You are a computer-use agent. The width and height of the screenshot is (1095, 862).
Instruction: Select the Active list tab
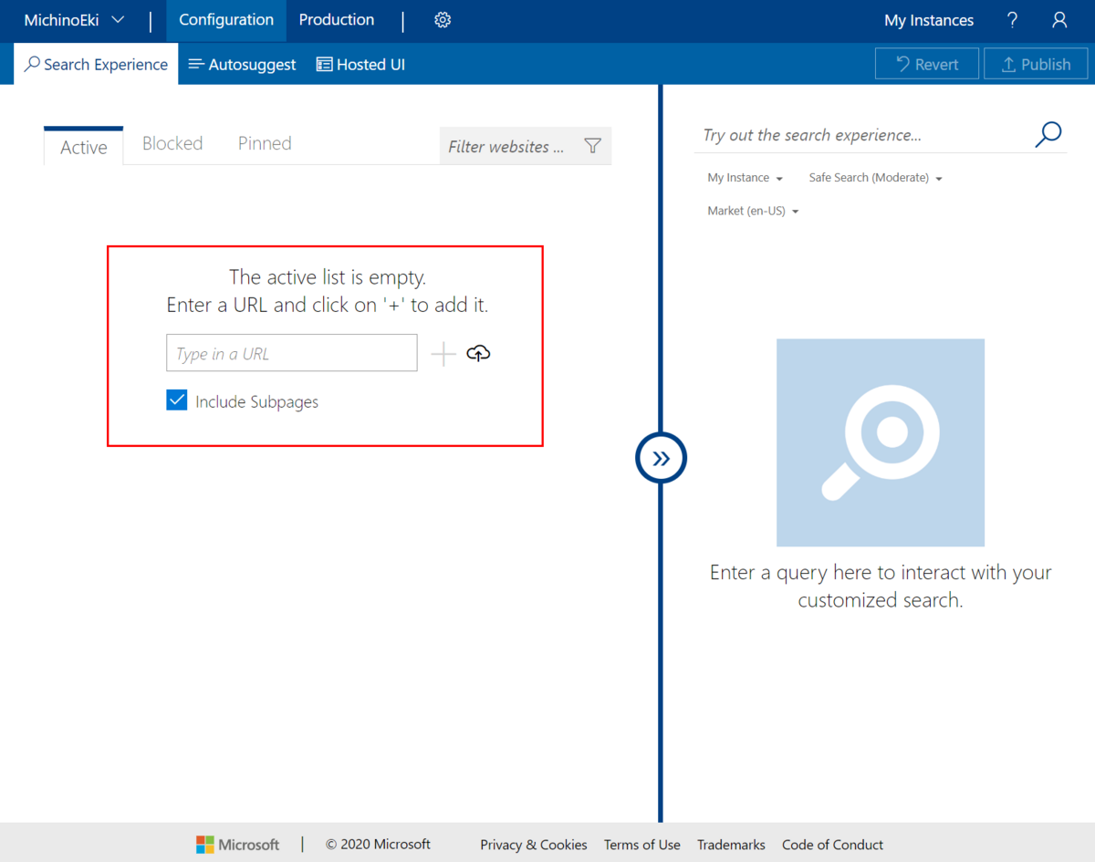coord(83,146)
